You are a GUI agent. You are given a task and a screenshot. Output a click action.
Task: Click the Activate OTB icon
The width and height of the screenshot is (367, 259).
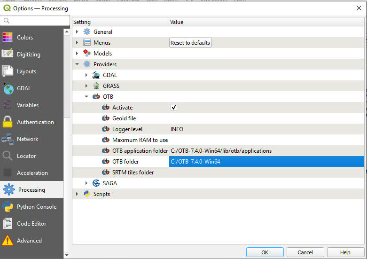106,107
